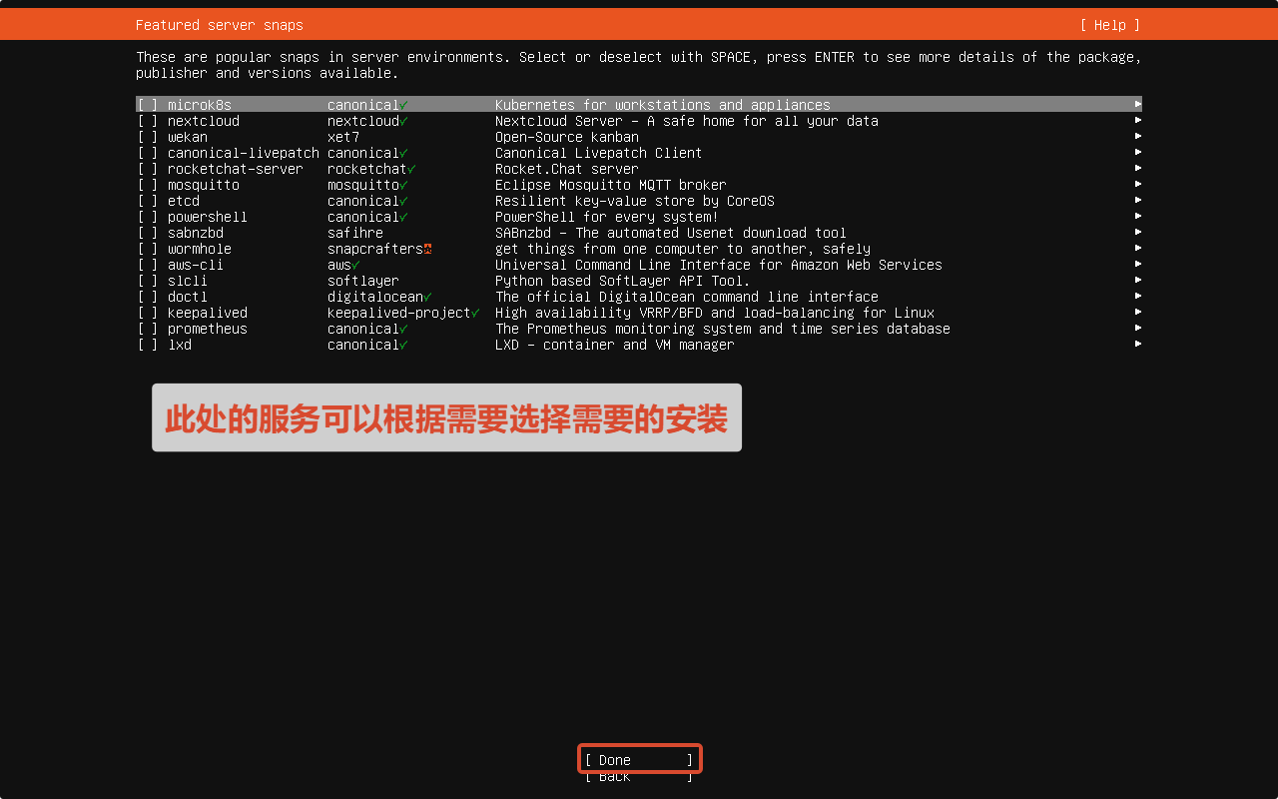The width and height of the screenshot is (1278, 799).
Task: Expand details arrow for rocketchat-server row
Action: [1138, 168]
